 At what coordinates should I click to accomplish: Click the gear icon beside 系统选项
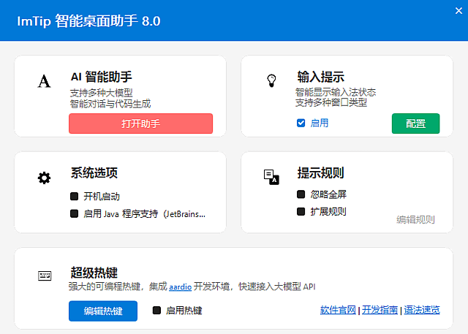point(44,178)
